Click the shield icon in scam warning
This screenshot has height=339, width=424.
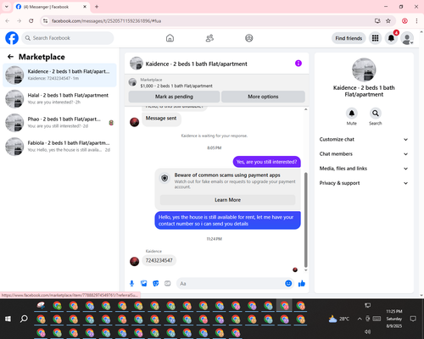(165, 178)
